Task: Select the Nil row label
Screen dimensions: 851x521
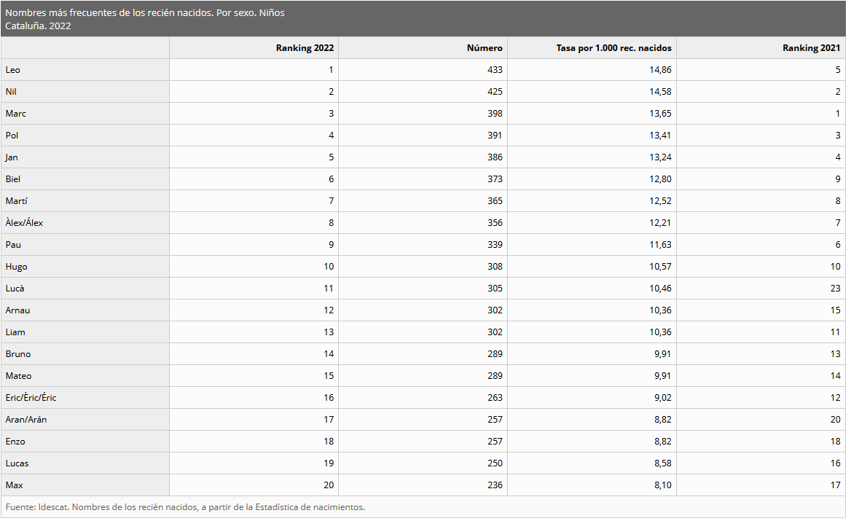Action: (x=85, y=92)
